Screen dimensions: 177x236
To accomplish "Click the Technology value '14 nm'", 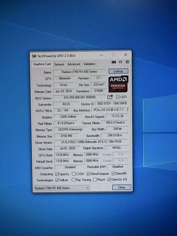I will click(x=63, y=85).
